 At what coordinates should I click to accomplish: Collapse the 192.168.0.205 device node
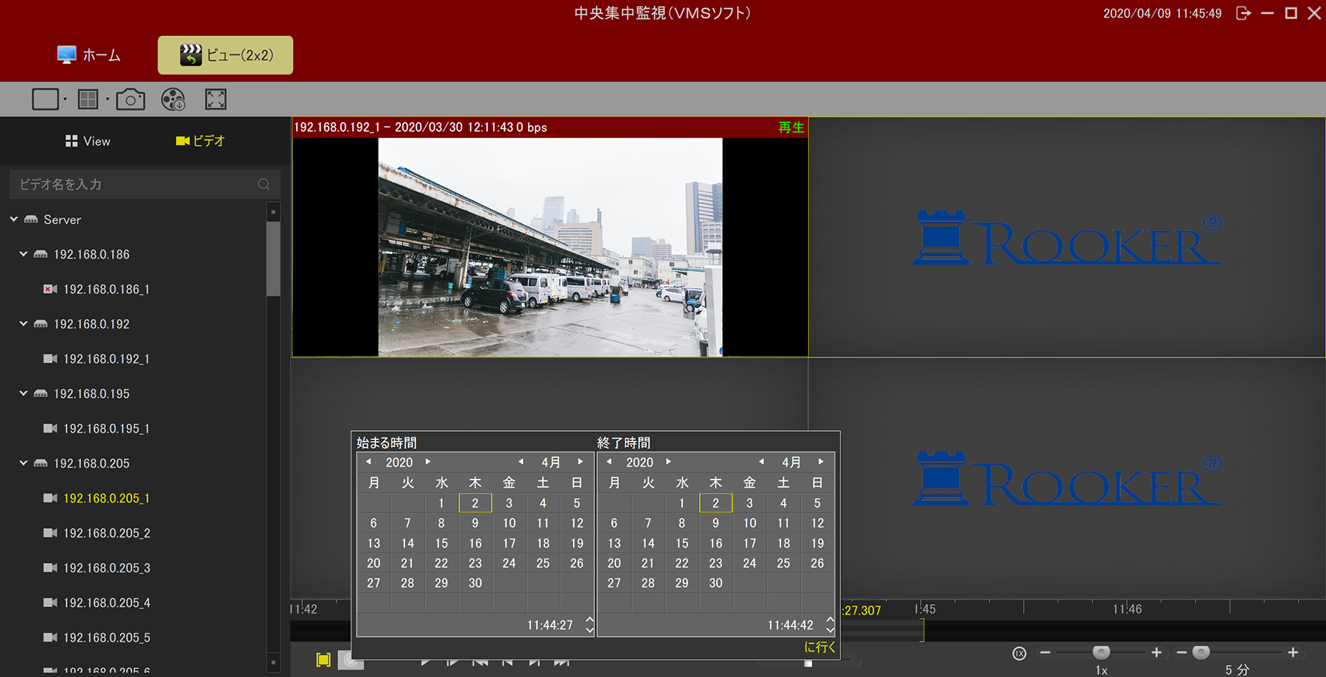click(24, 463)
